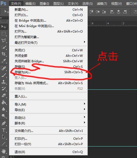Expand the 导入(M) submenu
This screenshot has height=158, width=137.
coord(48,104)
